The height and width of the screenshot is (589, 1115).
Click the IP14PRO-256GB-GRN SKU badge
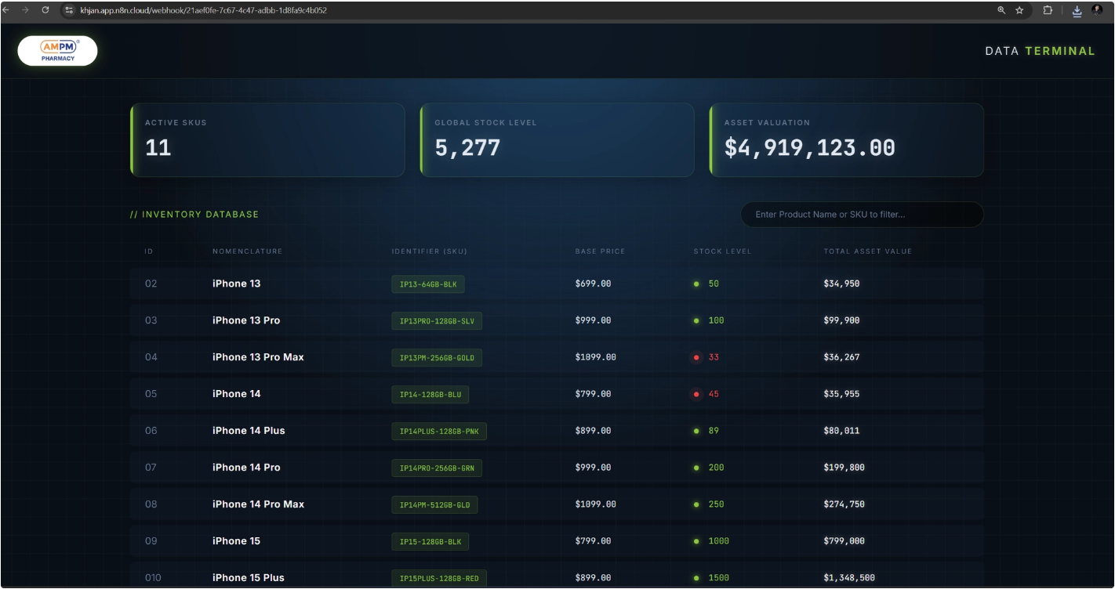[437, 468]
